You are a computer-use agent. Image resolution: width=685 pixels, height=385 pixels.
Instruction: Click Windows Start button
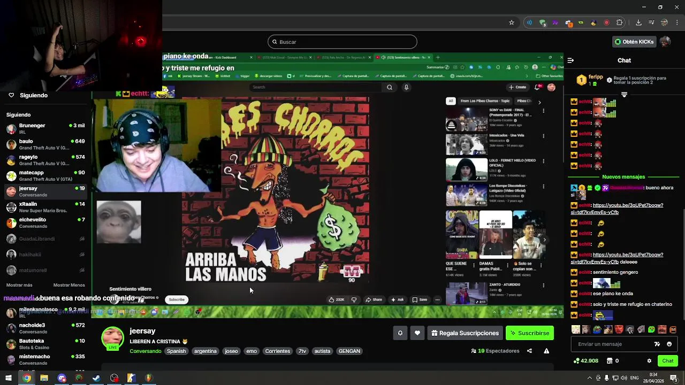[9, 378]
